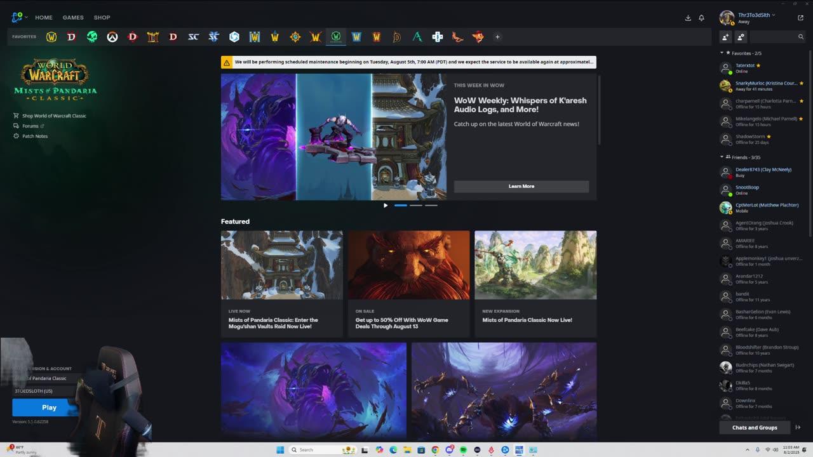Click the Add a Friend icon
The image size is (813, 457).
point(725,37)
